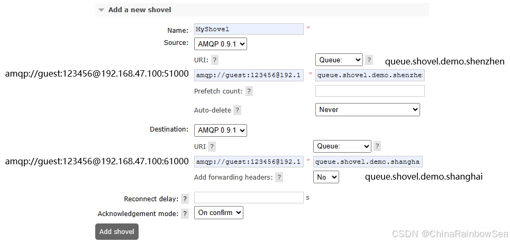This screenshot has width=510, height=243.
Task: Open the source Queue type dropdown
Action: 339,60
